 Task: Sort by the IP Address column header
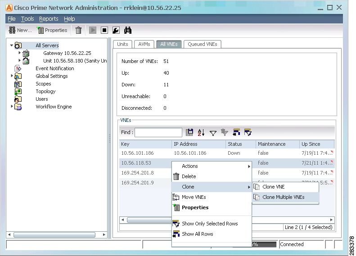click(198, 144)
